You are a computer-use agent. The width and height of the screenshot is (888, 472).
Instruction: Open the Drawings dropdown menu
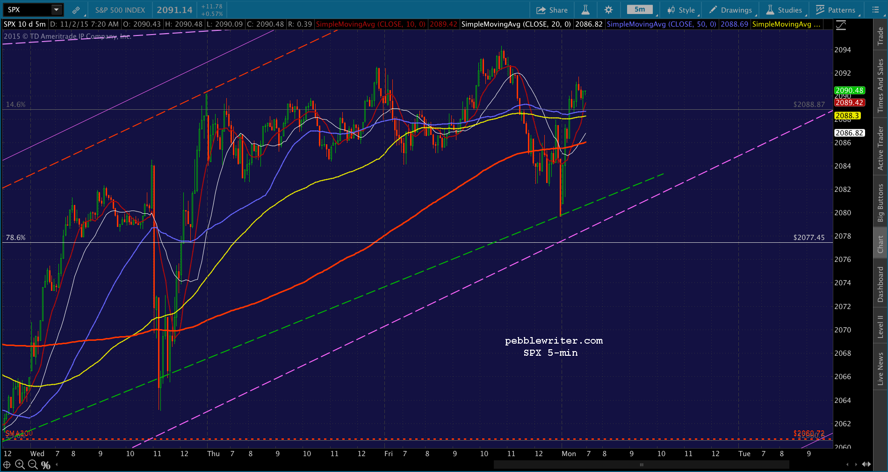pyautogui.click(x=731, y=10)
